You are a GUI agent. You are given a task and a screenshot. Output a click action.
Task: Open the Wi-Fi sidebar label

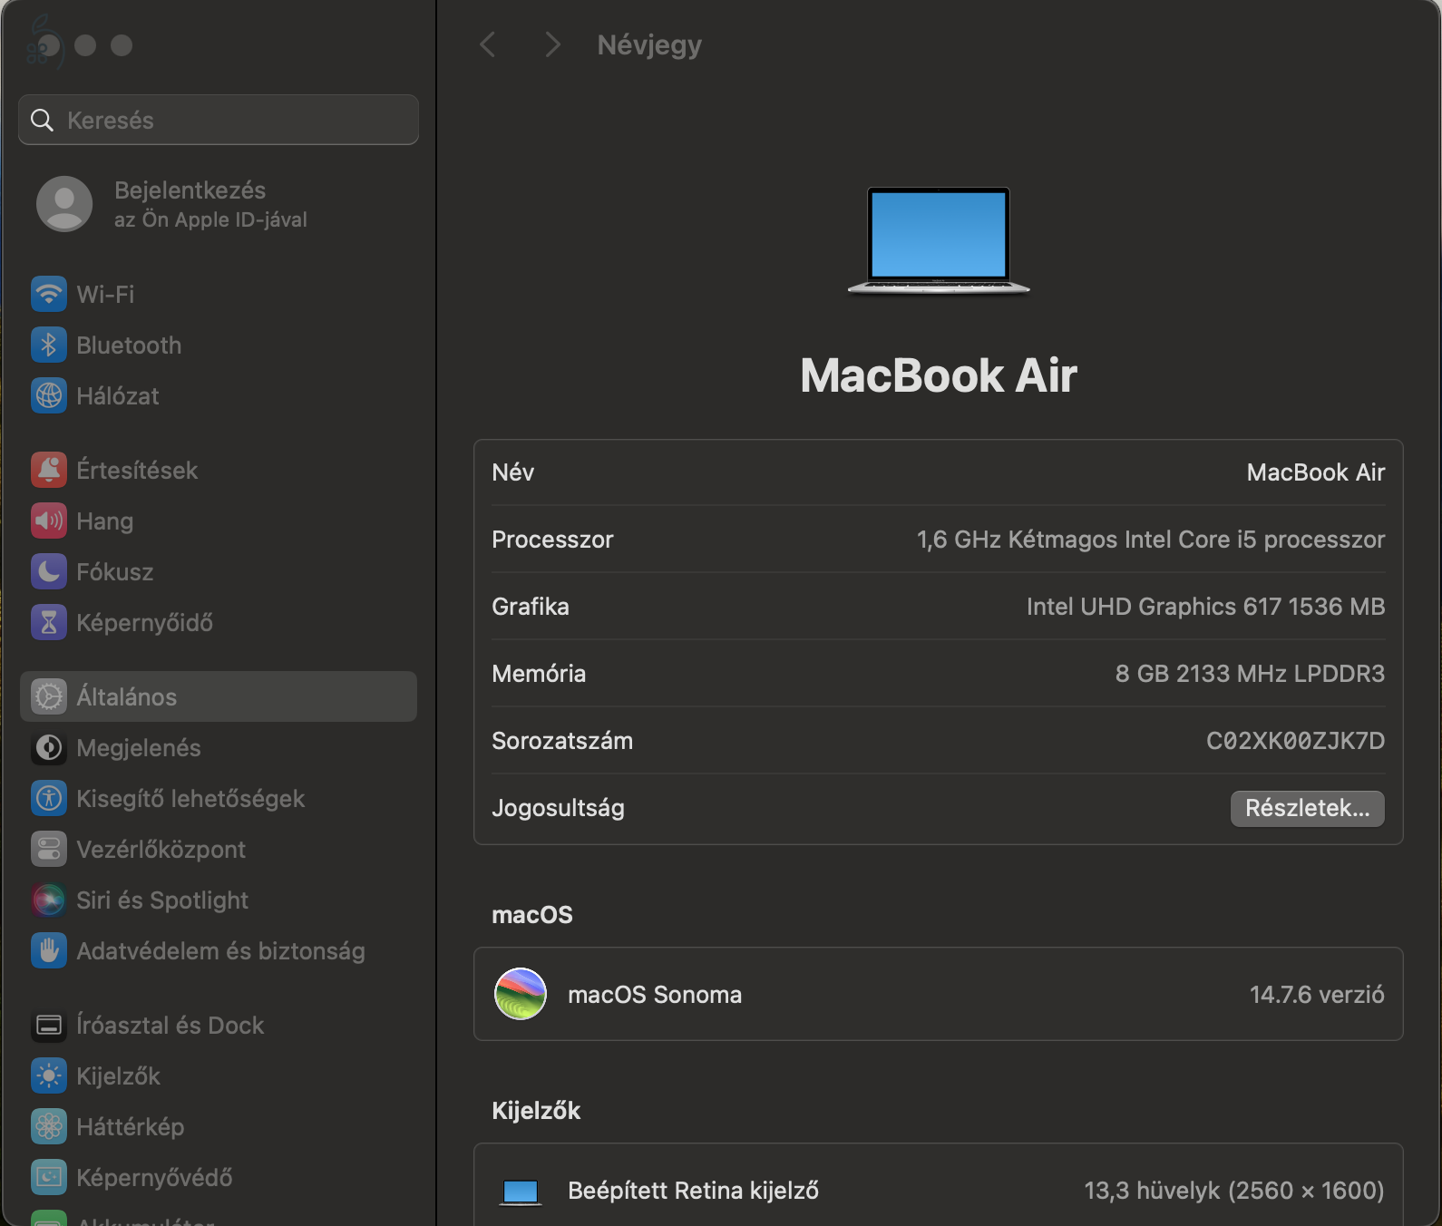(x=105, y=294)
